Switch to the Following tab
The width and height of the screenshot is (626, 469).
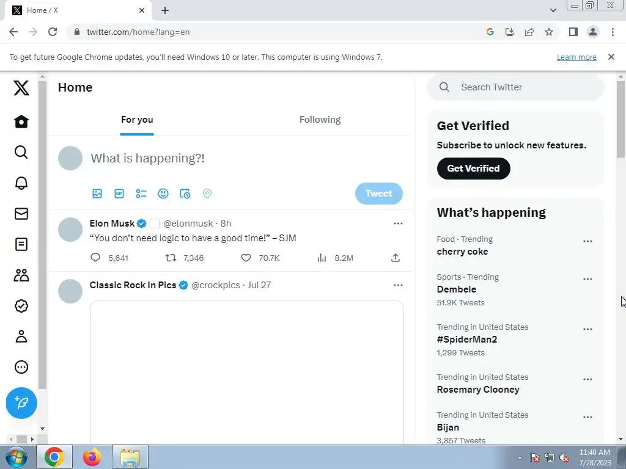click(320, 120)
